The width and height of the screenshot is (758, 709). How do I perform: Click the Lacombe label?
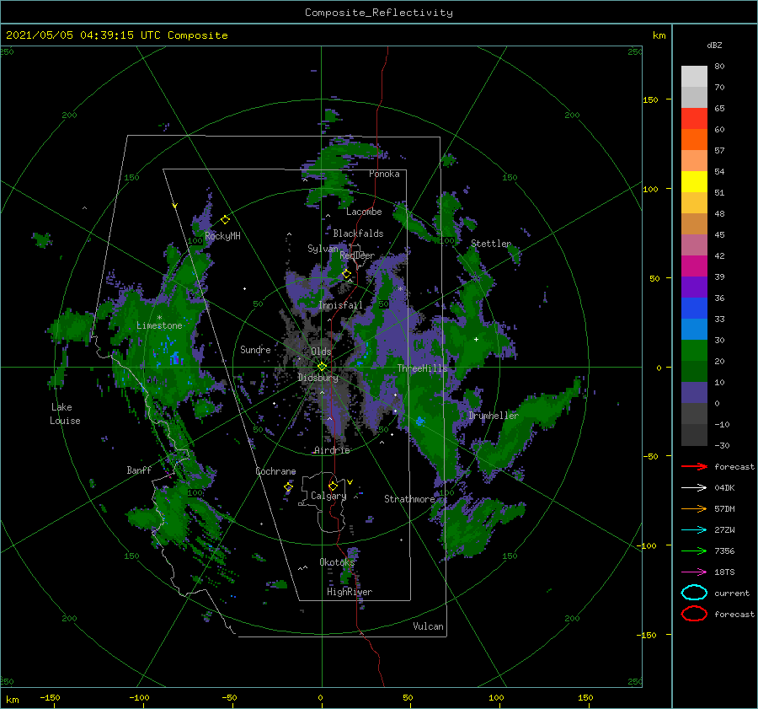(x=364, y=212)
